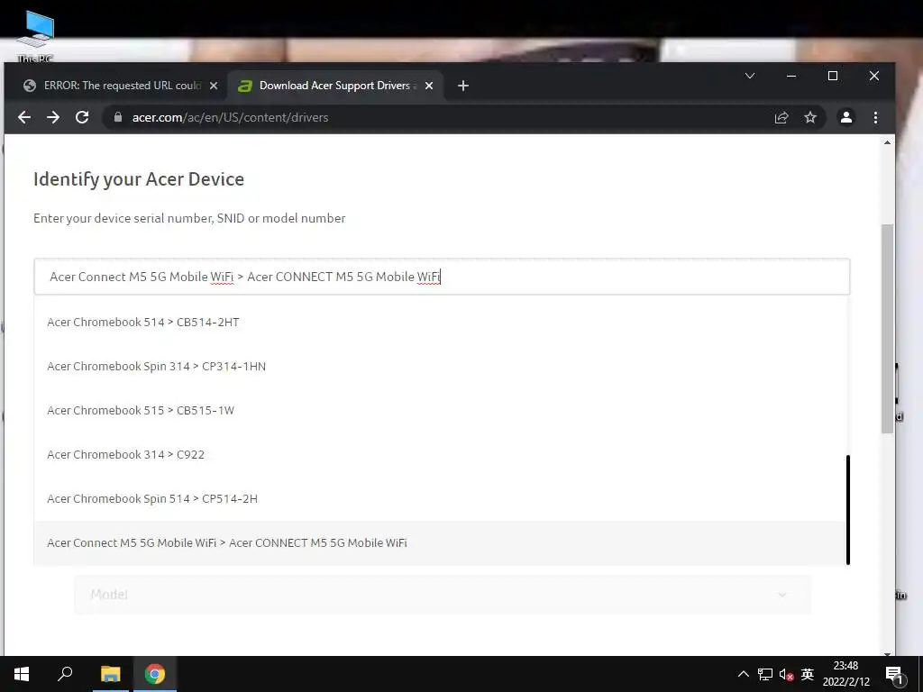This screenshot has width=923, height=692.
Task: Select the This PC desktop icon
Action: click(35, 36)
